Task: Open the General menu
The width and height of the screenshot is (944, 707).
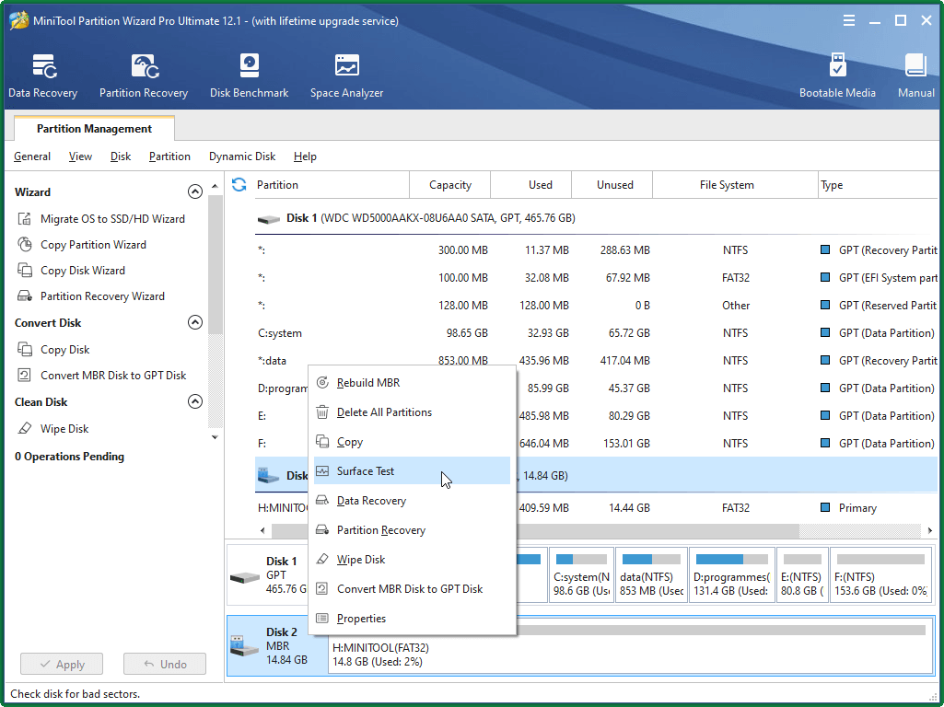Action: pyautogui.click(x=32, y=156)
